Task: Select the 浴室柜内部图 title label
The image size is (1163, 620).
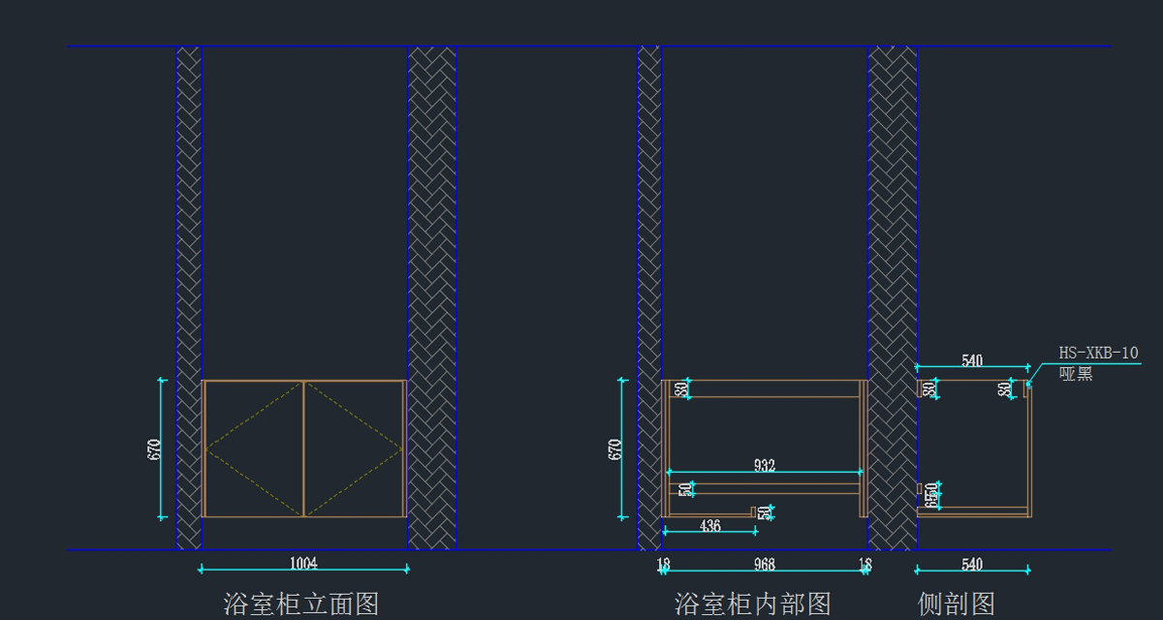Action: [753, 604]
